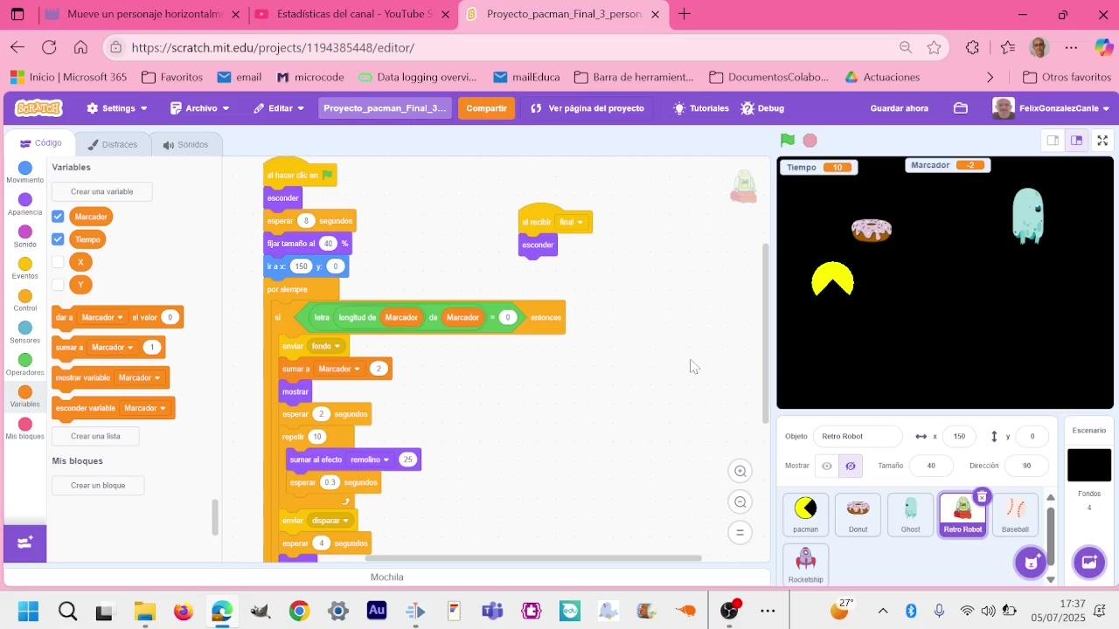Open the Tutoriales menu item
This screenshot has height=629, width=1119.
[700, 108]
